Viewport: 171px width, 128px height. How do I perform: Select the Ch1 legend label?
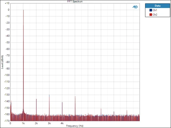155,10
